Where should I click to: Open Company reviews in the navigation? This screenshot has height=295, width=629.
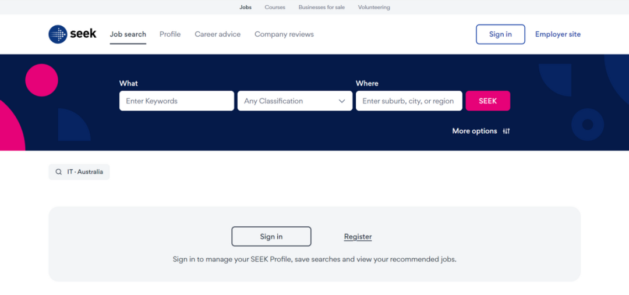284,34
